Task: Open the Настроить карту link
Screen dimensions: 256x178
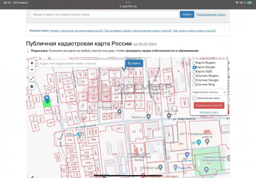Action: tap(209, 112)
